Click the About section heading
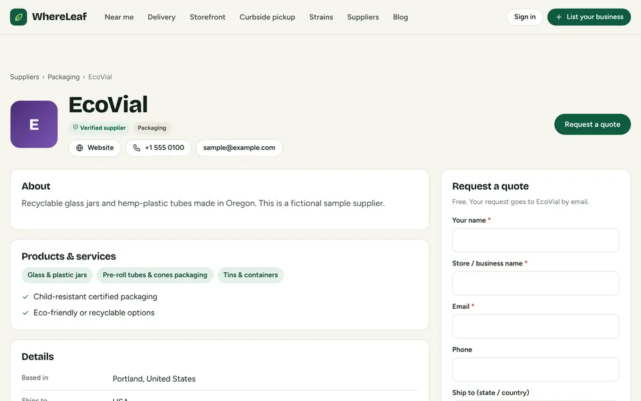Screen dimensions: 641x401 click(36, 186)
